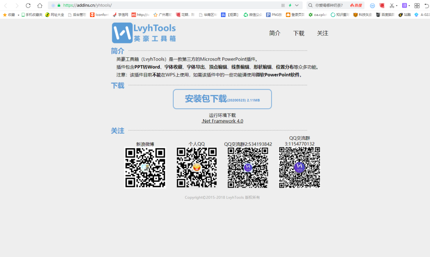
Task: Click the 简介 section heading
Action: (x=117, y=51)
